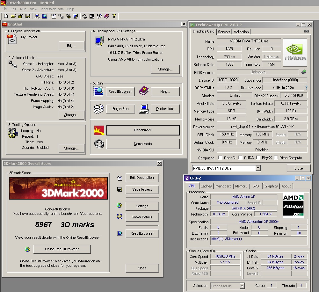Image resolution: width=319 pixels, height=292 pixels.
Task: Click the AMD Athlon XP logo in CPU-Z
Action: (294, 206)
